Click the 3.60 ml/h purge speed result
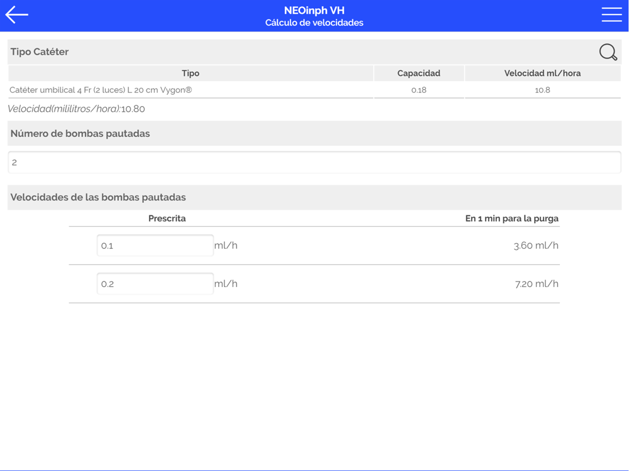Screen dimensions: 629x471 pos(535,246)
